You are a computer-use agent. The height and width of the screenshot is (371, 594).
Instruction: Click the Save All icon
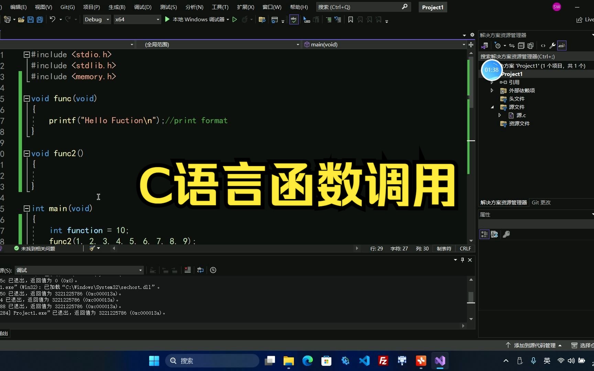[40, 20]
